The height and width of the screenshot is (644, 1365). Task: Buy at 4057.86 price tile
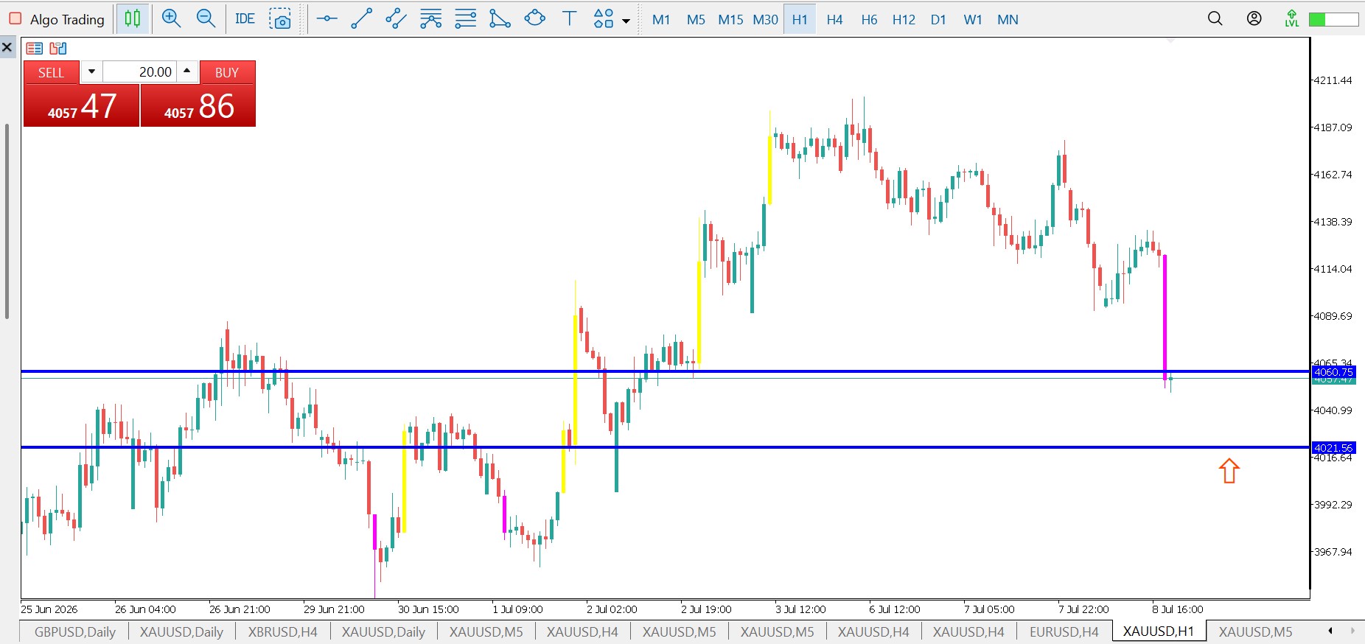click(x=198, y=105)
